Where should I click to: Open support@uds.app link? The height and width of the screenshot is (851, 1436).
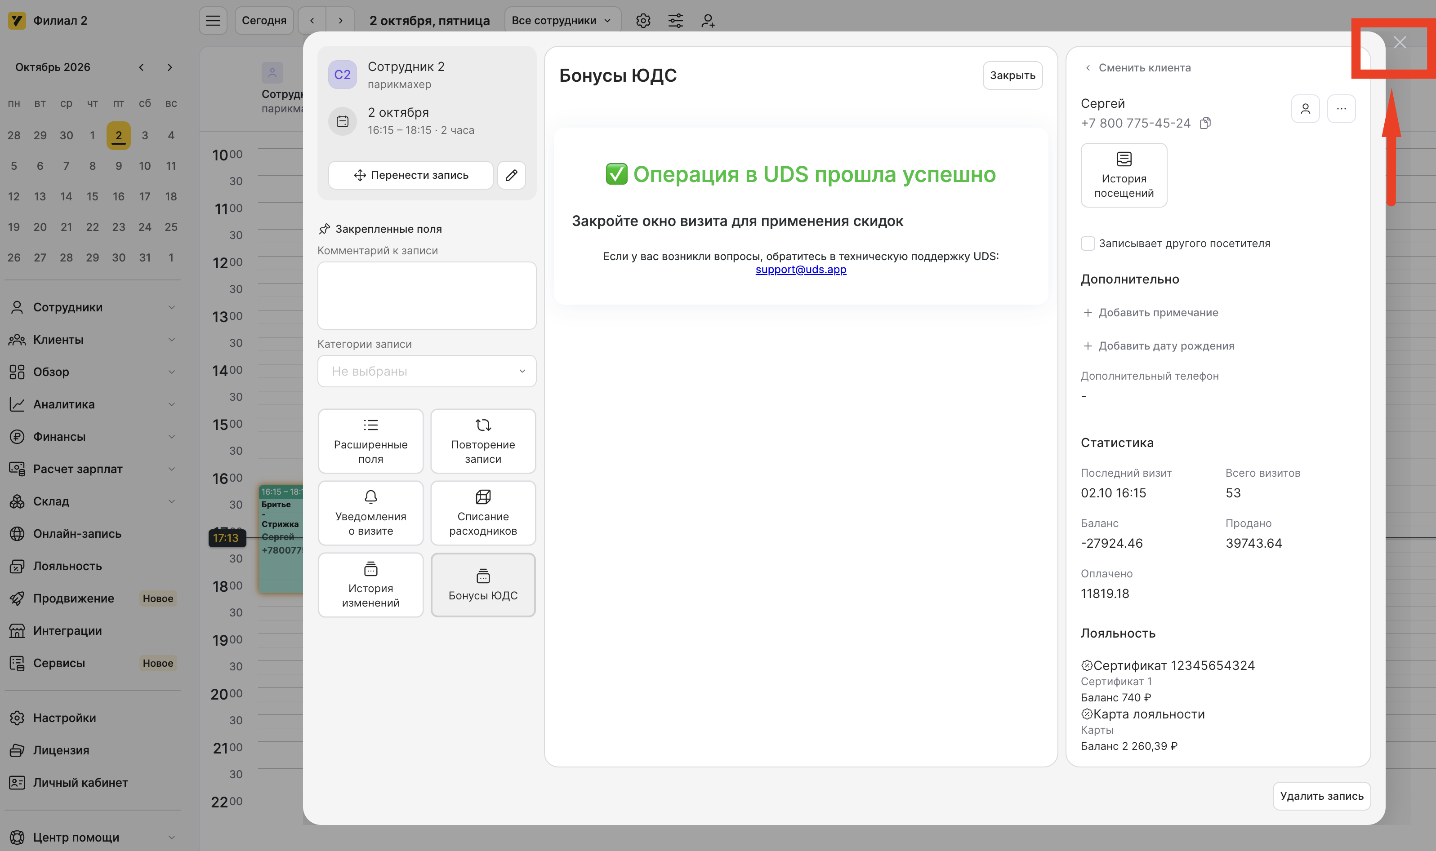[800, 270]
